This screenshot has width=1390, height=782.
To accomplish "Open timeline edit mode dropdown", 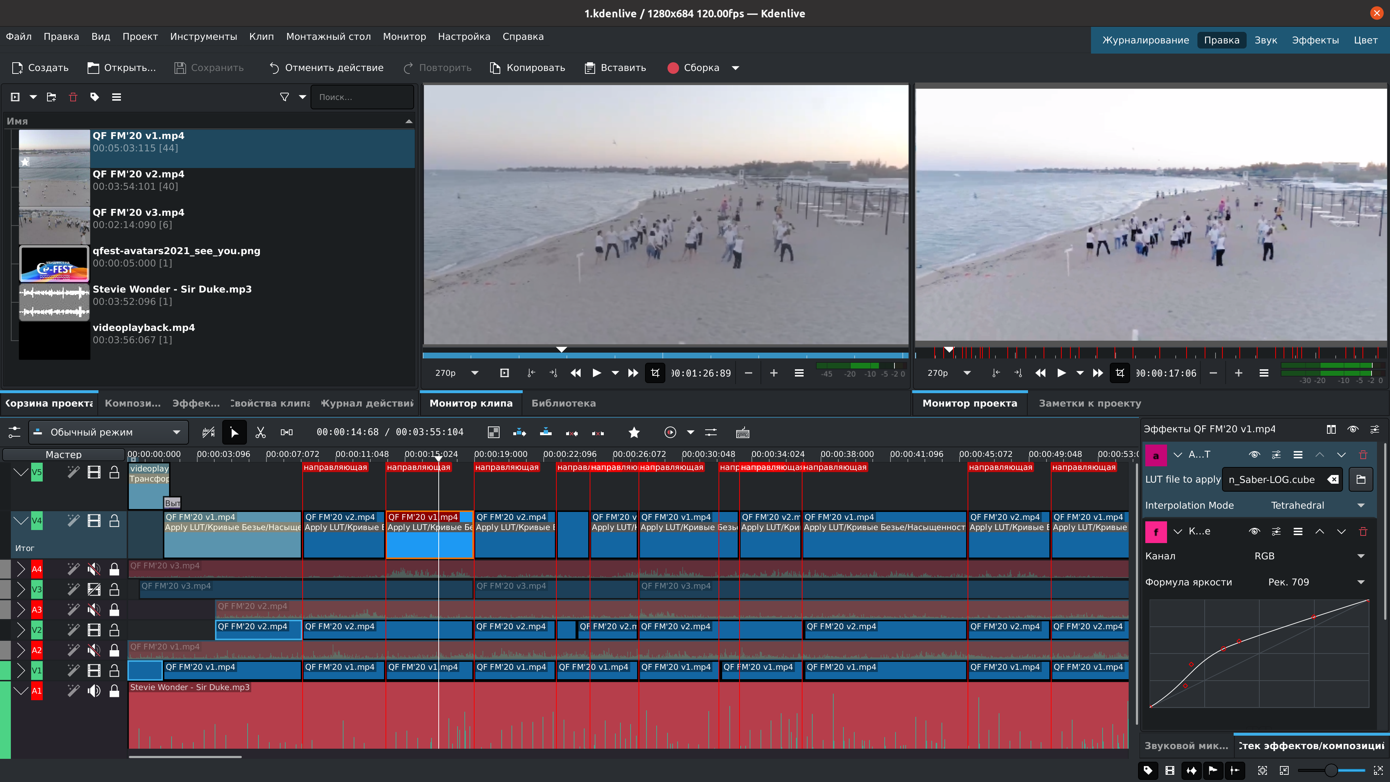I will click(109, 432).
